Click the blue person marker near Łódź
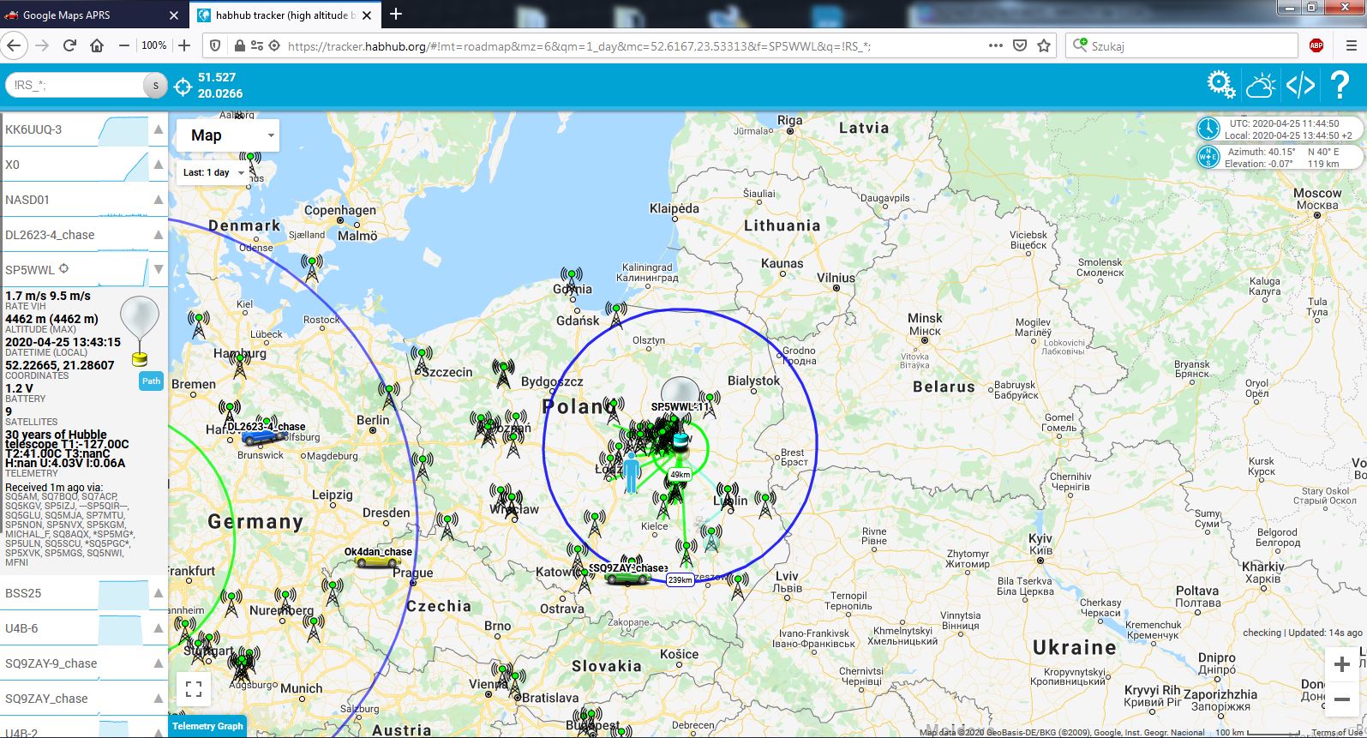The height and width of the screenshot is (738, 1367). coord(633,474)
